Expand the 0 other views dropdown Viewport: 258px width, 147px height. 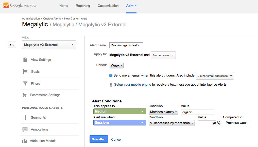tap(163, 55)
